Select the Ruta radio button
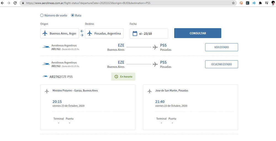Viewport: 276px width, 141px height. point(73,15)
